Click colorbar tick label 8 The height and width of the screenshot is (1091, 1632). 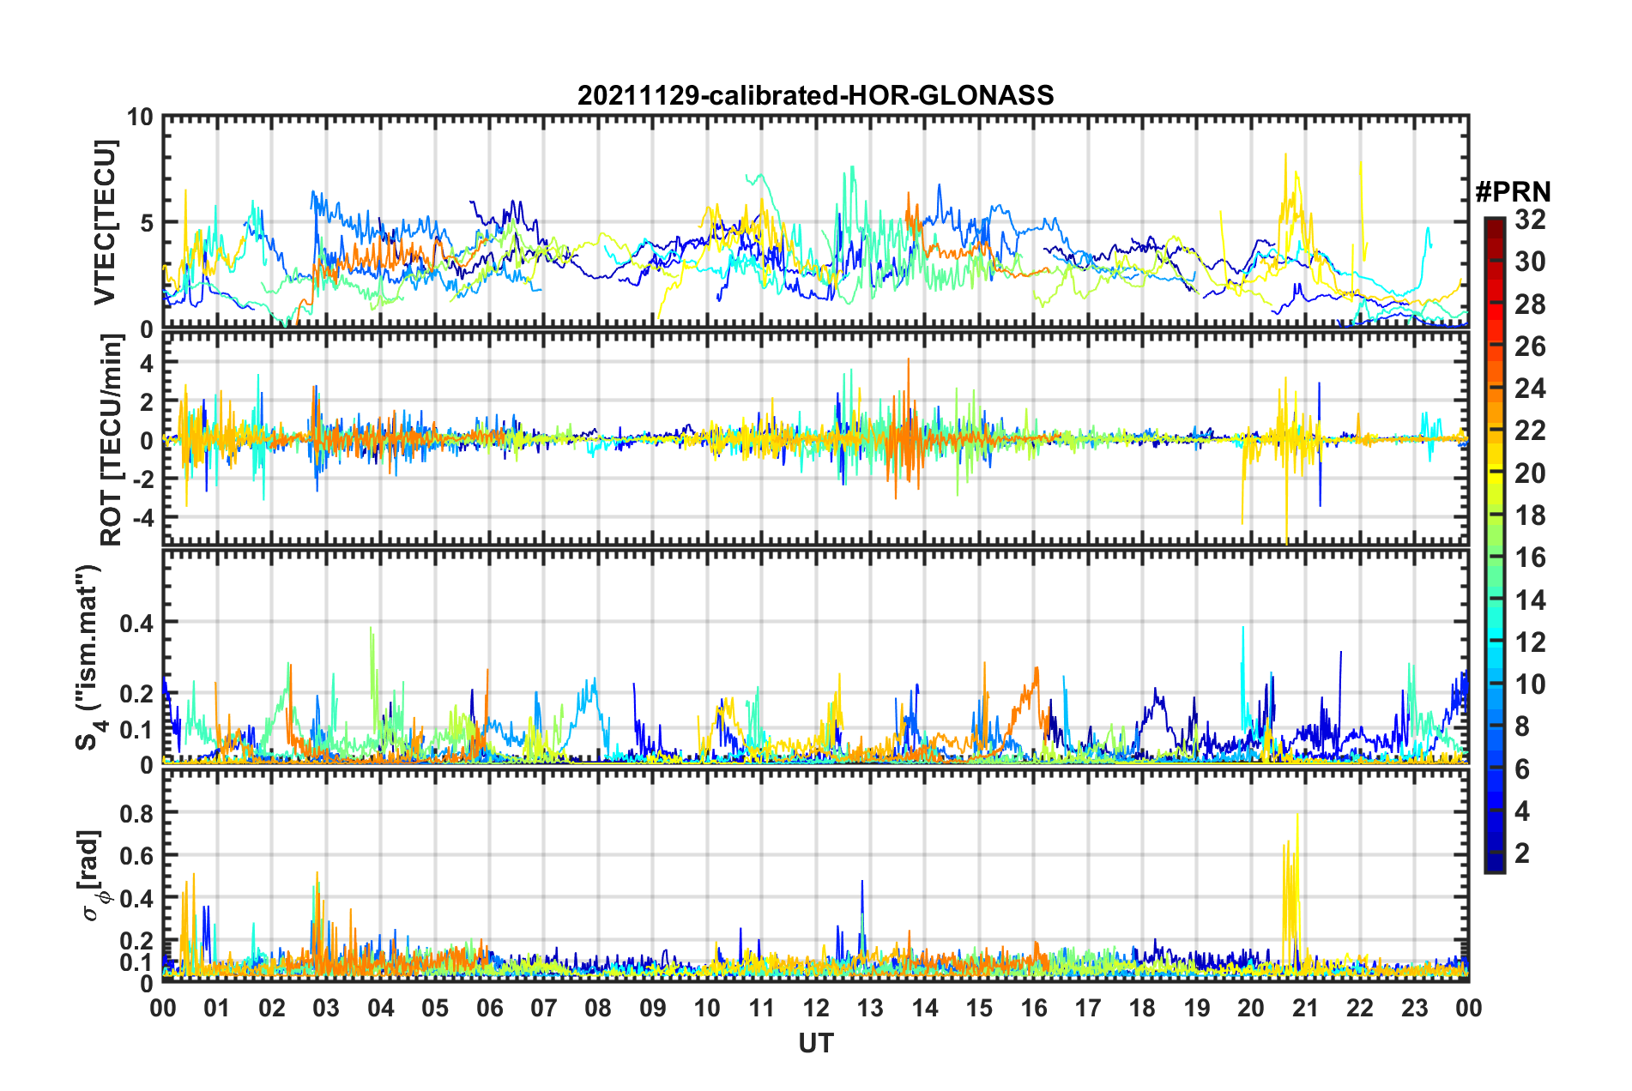[x=1522, y=726]
